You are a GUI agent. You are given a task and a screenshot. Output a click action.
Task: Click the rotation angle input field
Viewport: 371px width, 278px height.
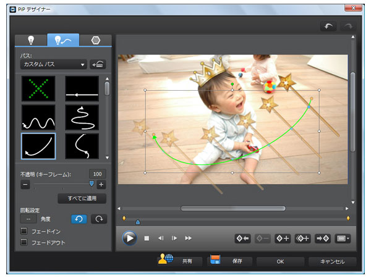(x=28, y=219)
